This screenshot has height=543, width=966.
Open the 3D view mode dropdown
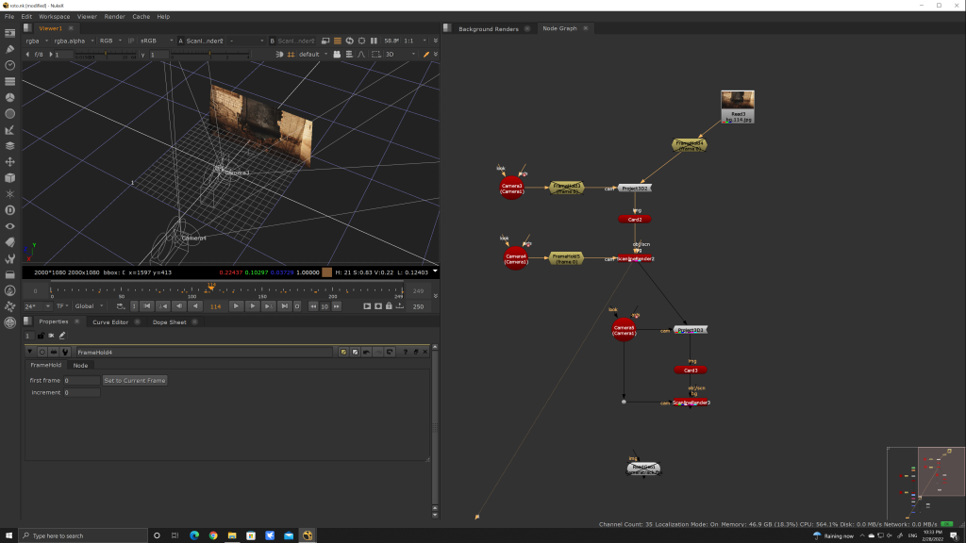point(394,55)
